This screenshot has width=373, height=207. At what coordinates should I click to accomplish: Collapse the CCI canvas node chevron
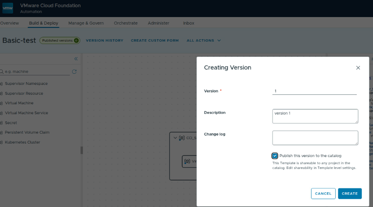point(175,138)
